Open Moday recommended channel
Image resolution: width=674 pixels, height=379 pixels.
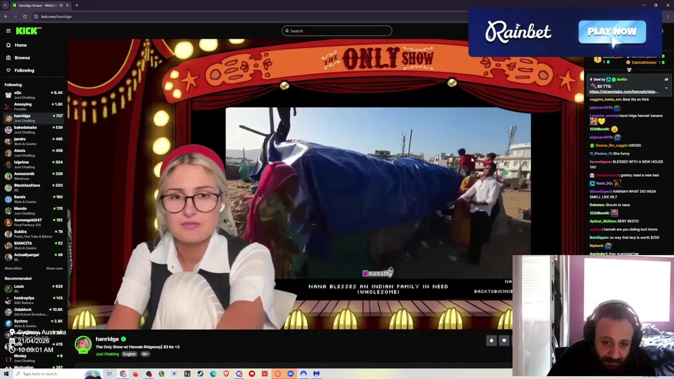(34, 358)
